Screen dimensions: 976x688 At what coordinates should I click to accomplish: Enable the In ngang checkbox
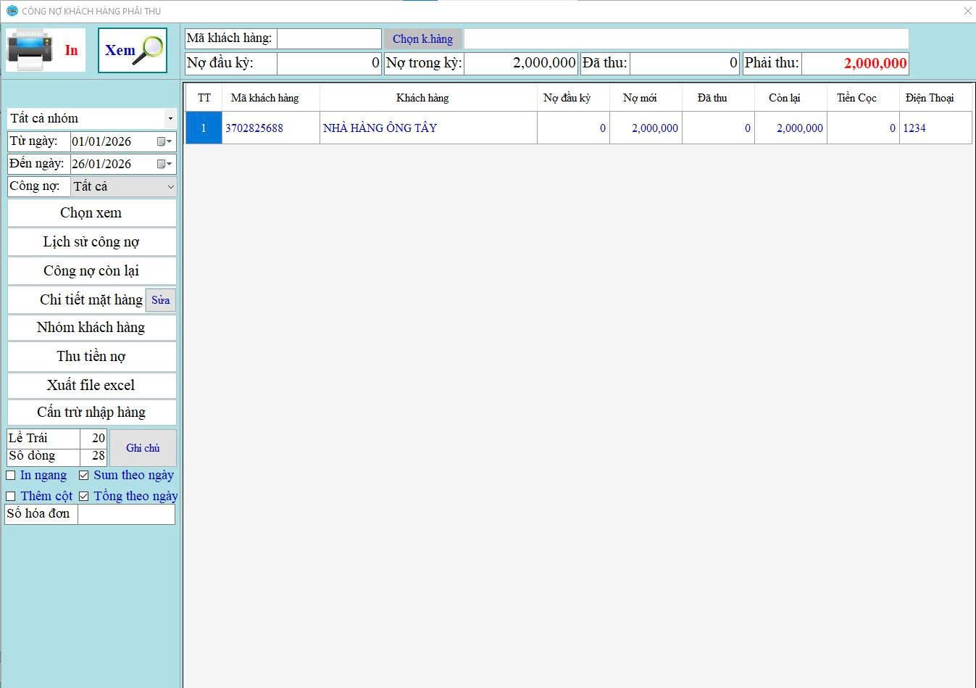click(x=11, y=476)
